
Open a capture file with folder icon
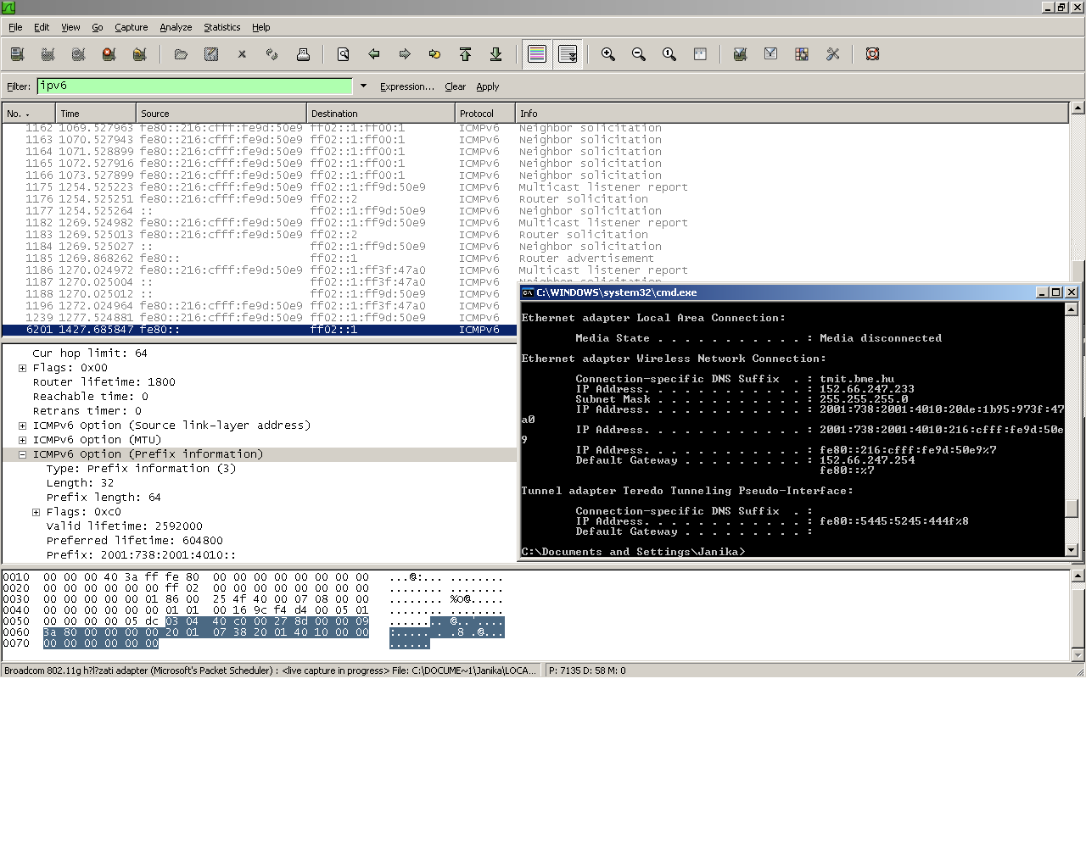pyautogui.click(x=181, y=54)
